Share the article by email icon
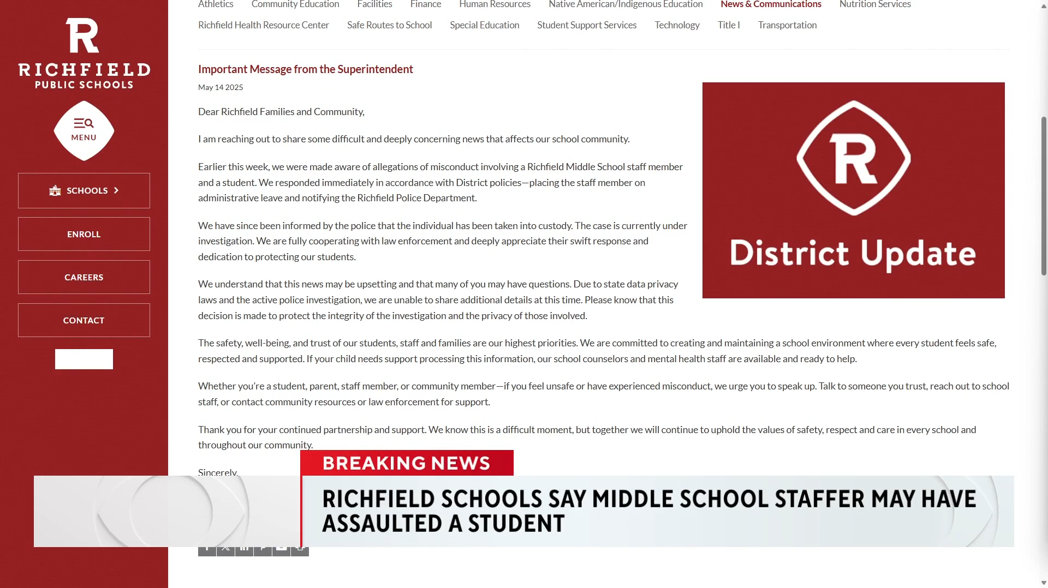 [281, 551]
